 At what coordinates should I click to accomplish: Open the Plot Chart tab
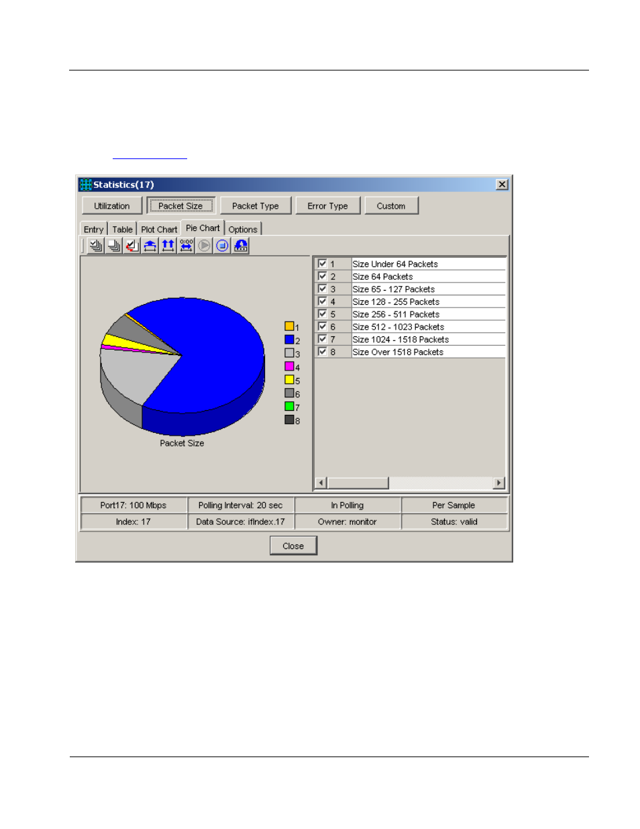[x=159, y=229]
